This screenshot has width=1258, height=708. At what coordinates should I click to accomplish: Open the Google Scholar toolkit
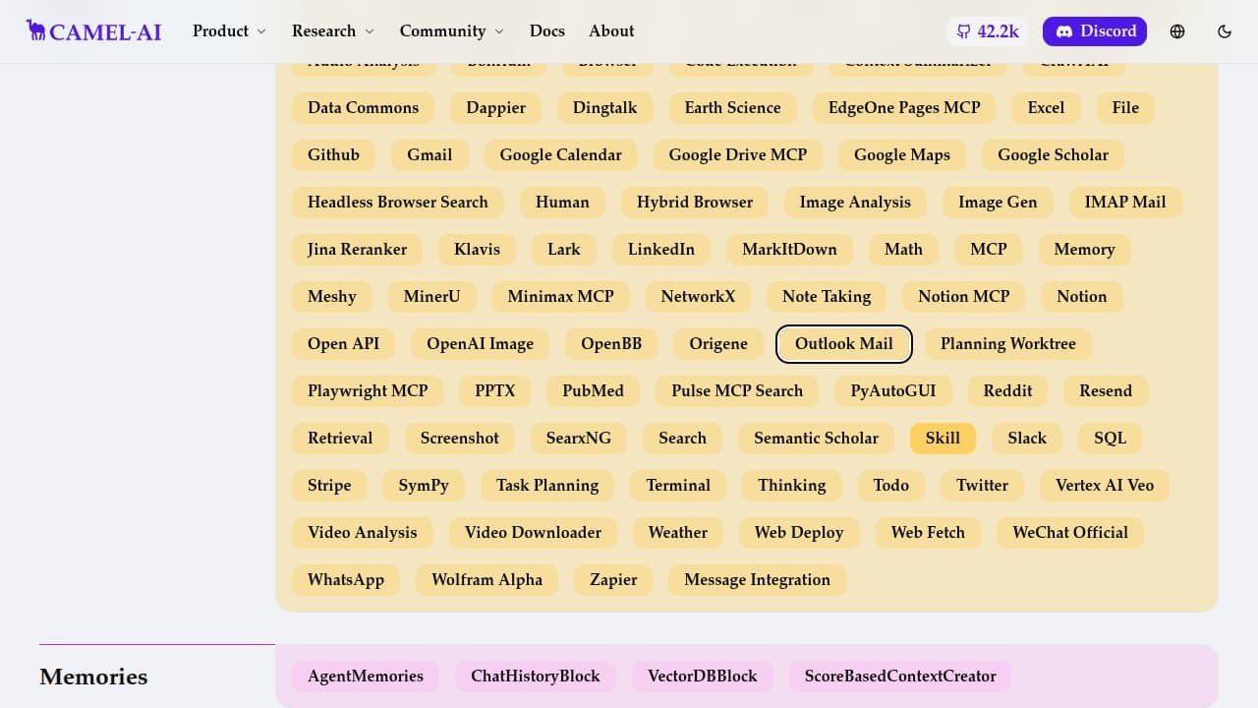pos(1054,155)
